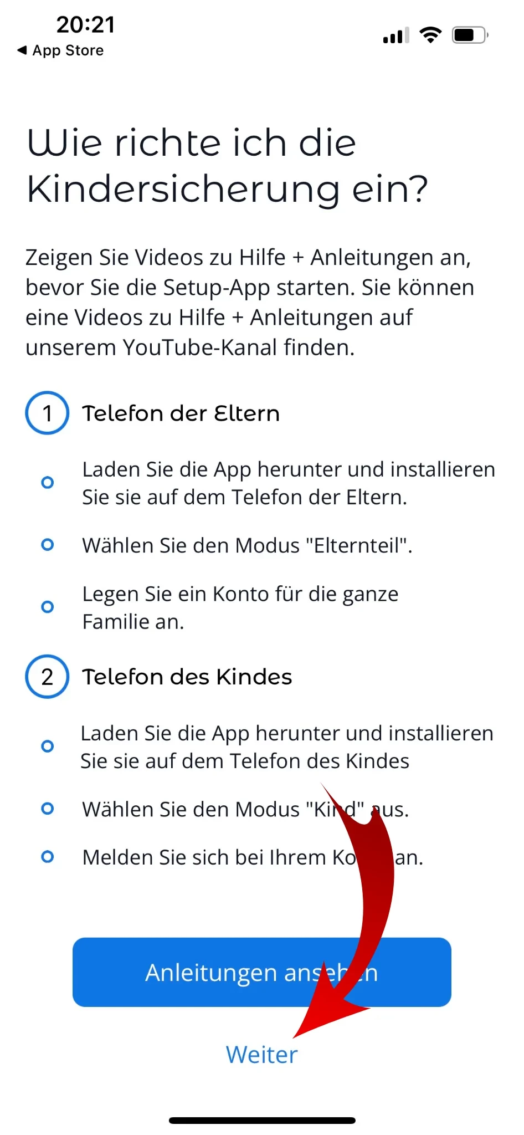Tap the numbered circle 2 icon
The height and width of the screenshot is (1135, 524).
coord(47,677)
